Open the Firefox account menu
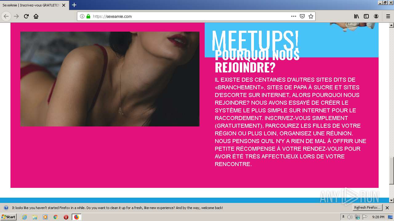394x221 pixels. point(376,16)
